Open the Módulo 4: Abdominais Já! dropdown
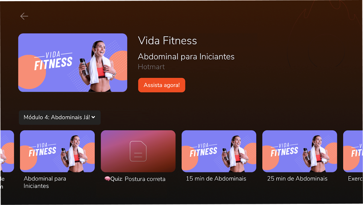This screenshot has height=205, width=363. [x=60, y=117]
